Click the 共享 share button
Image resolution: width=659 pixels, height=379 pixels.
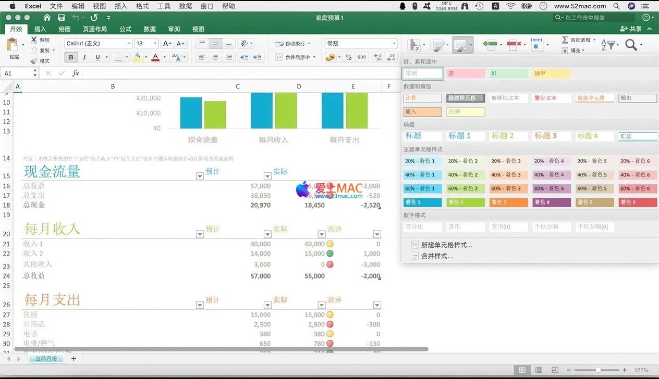(631, 29)
